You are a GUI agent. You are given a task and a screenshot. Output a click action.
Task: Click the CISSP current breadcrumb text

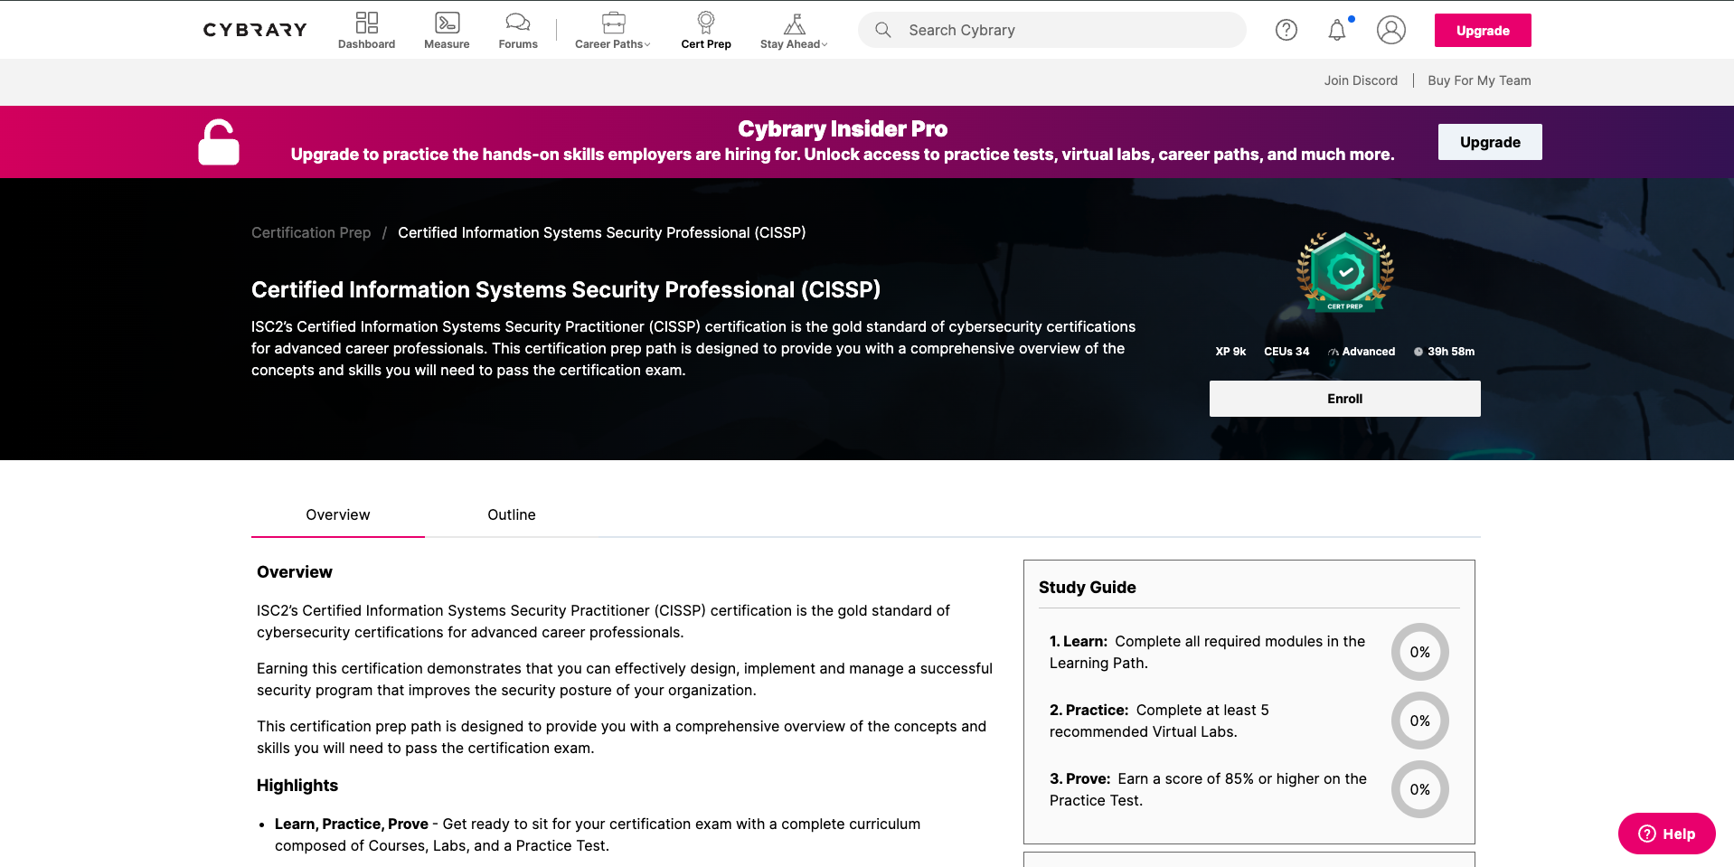[x=602, y=232]
